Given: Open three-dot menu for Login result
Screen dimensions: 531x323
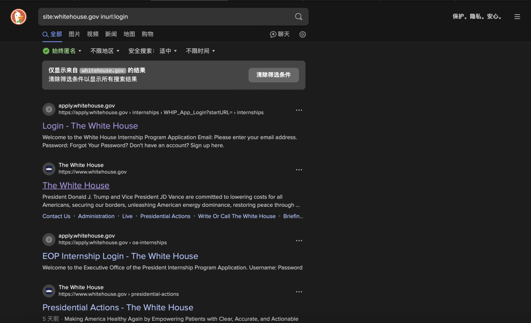Looking at the screenshot, I should 299,110.
